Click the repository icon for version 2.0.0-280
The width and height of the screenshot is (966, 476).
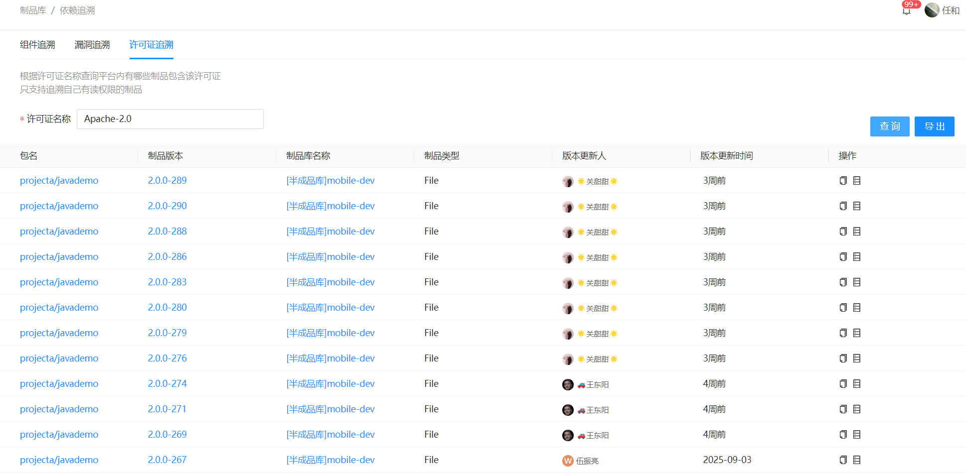coord(857,308)
